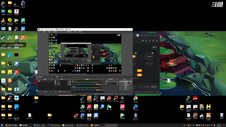Open DiskGenius desktop shortcut

(10, 82)
